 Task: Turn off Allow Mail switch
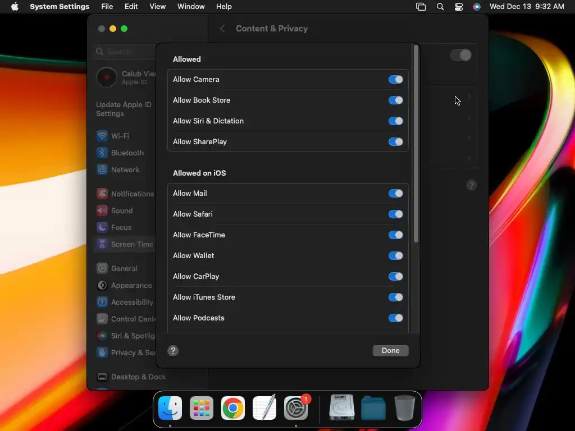coord(395,193)
